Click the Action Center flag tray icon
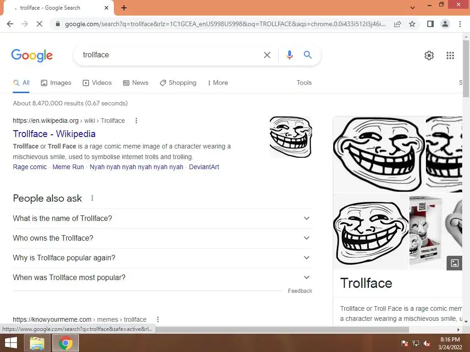Viewport: 470px width, 352px height. (x=405, y=343)
